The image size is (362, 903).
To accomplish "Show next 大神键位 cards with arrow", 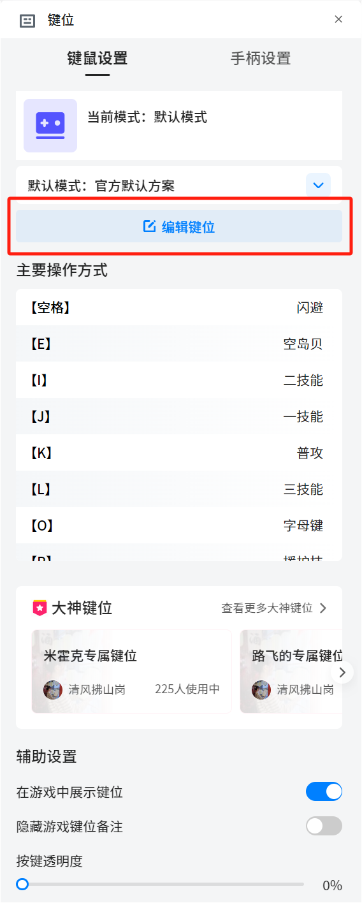I will click(343, 672).
